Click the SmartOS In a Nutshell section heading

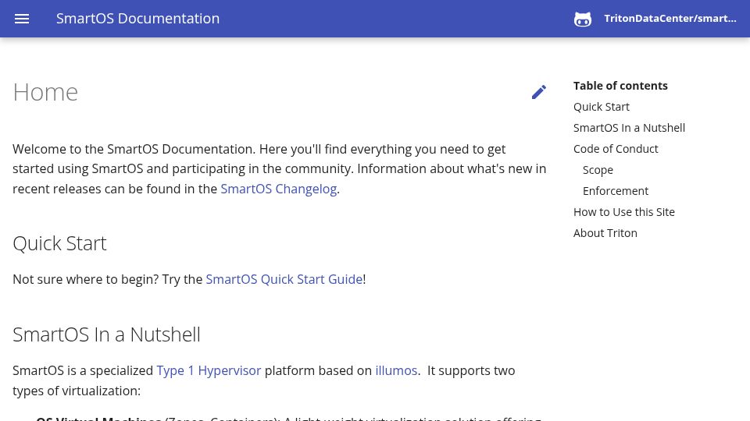coord(107,334)
